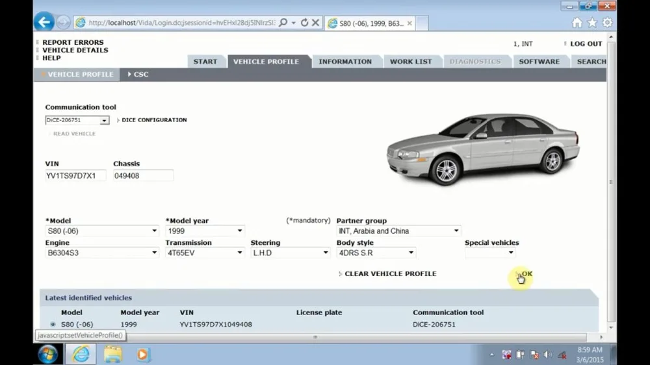Open the File Explorer taskbar folder icon
Screen dimensions: 650x365
(x=112, y=354)
